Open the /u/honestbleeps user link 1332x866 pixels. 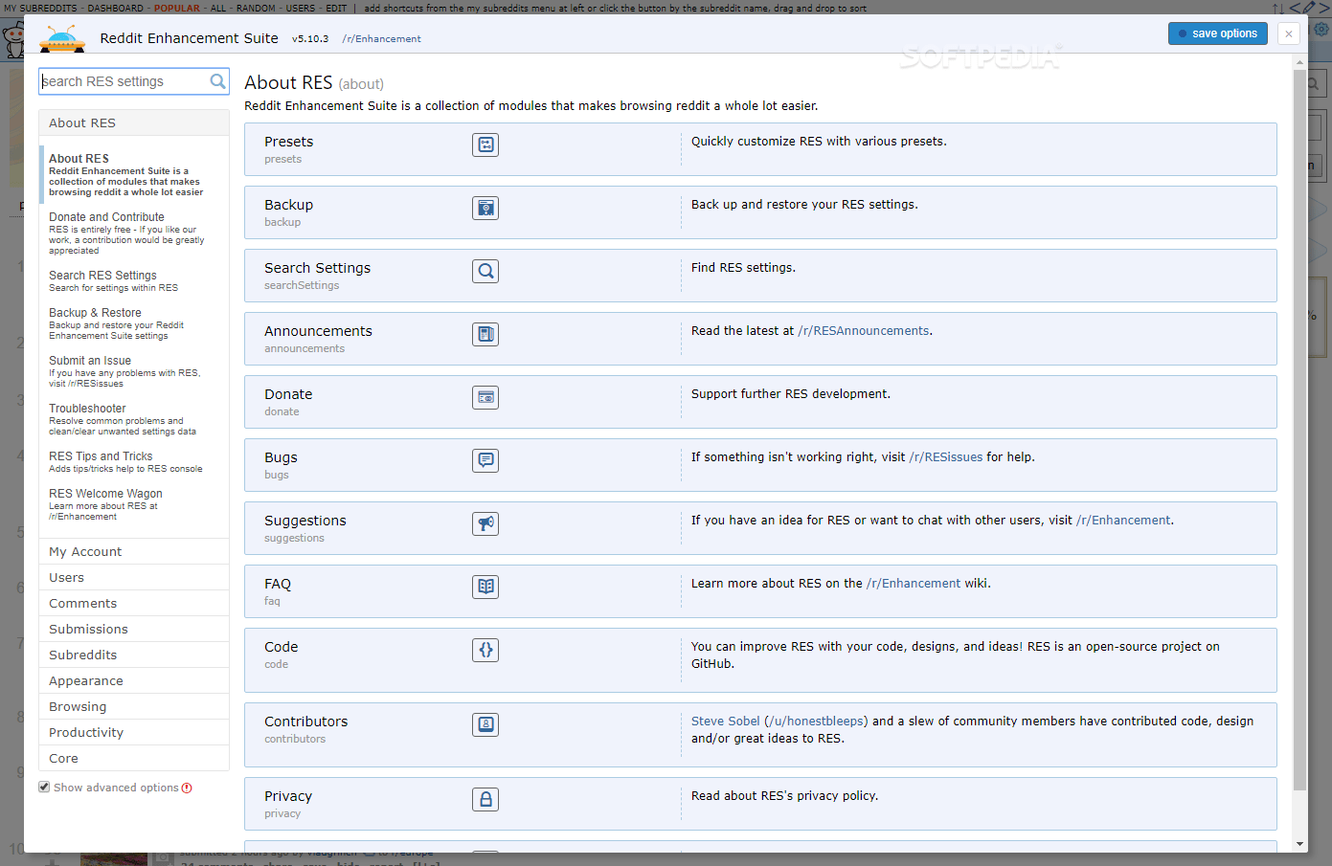click(816, 722)
